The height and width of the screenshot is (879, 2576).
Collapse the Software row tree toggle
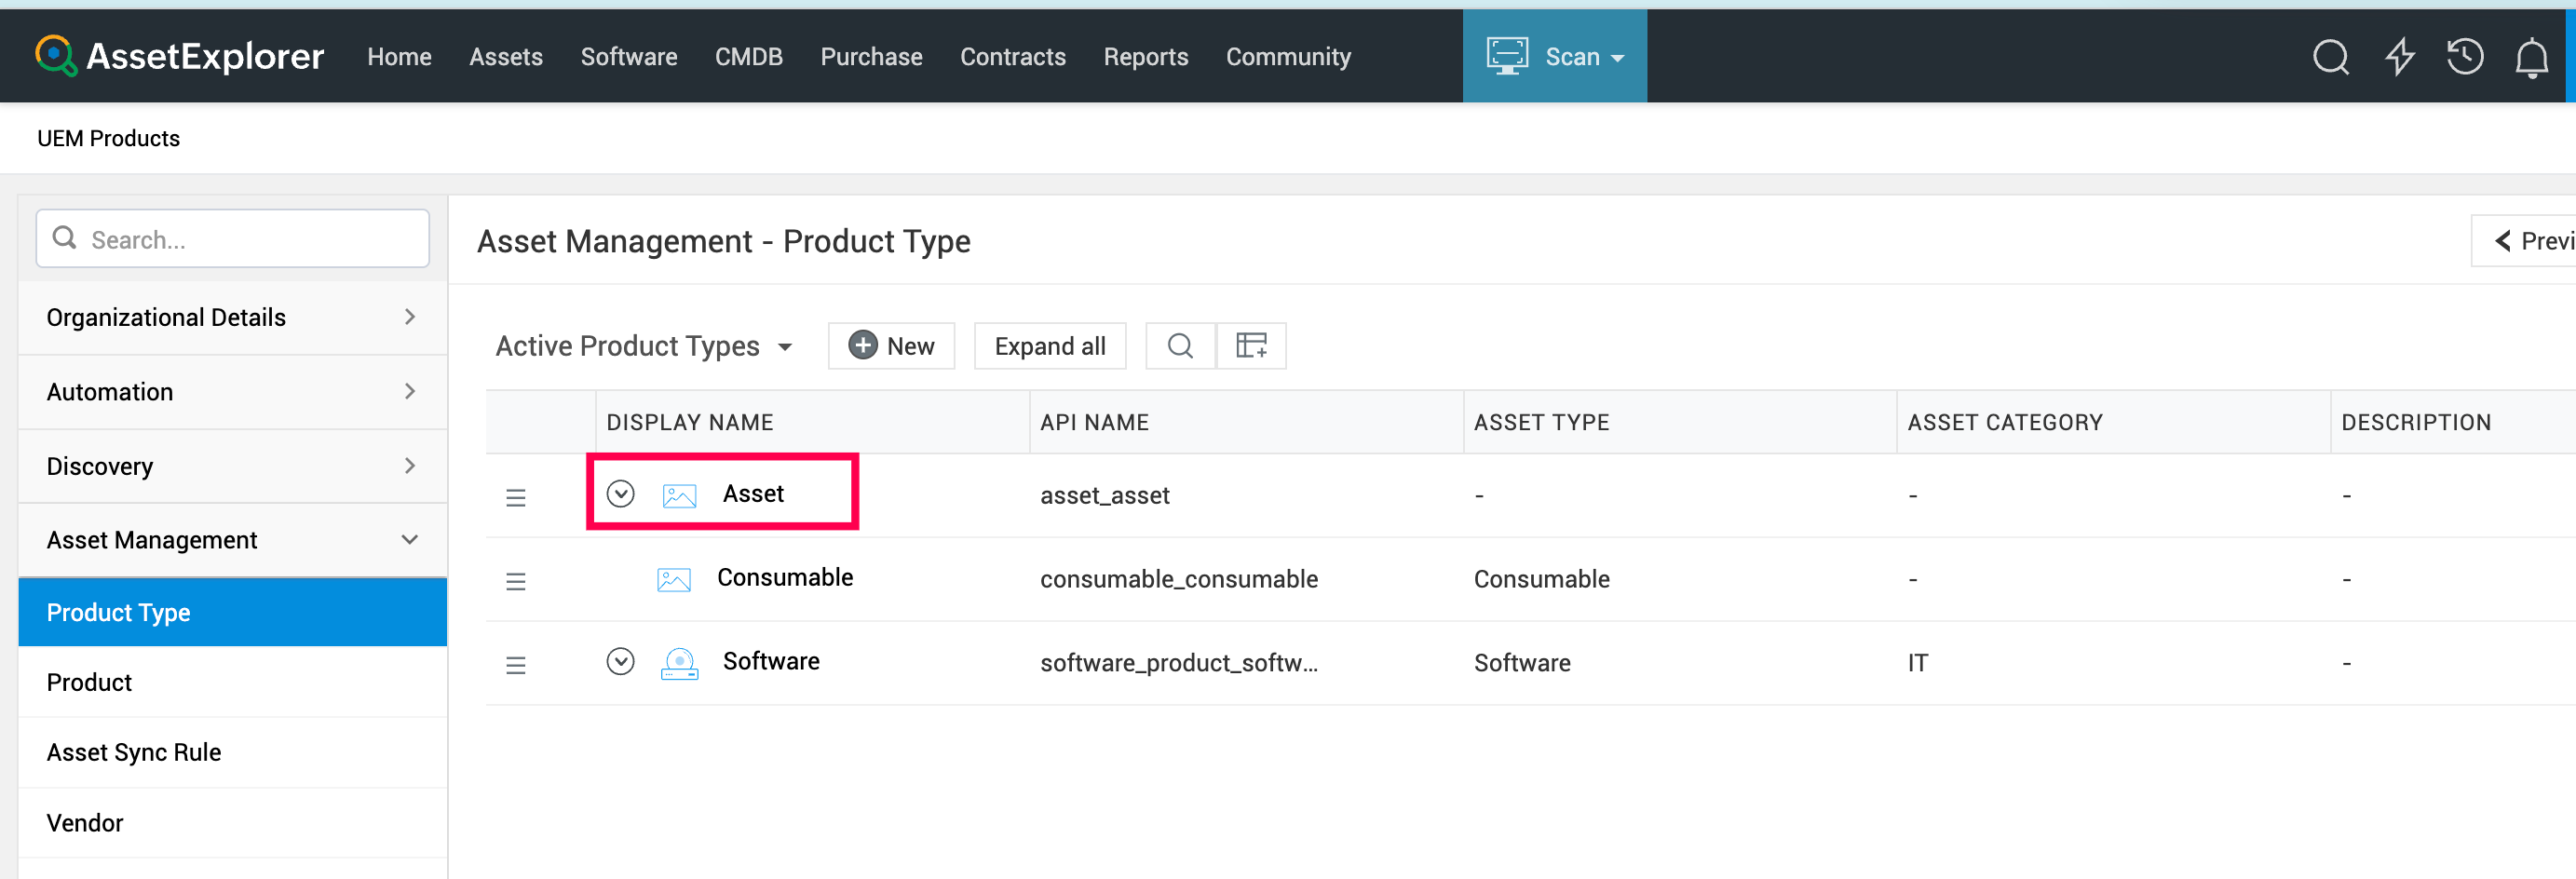coord(620,662)
